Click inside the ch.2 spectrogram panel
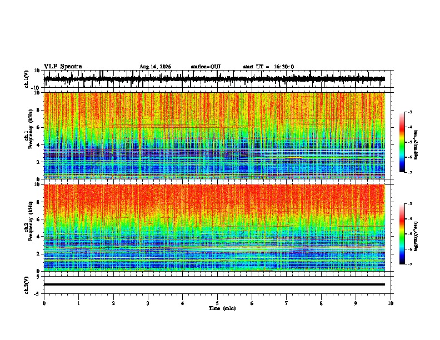This screenshot has height=340, width=440. click(214, 228)
